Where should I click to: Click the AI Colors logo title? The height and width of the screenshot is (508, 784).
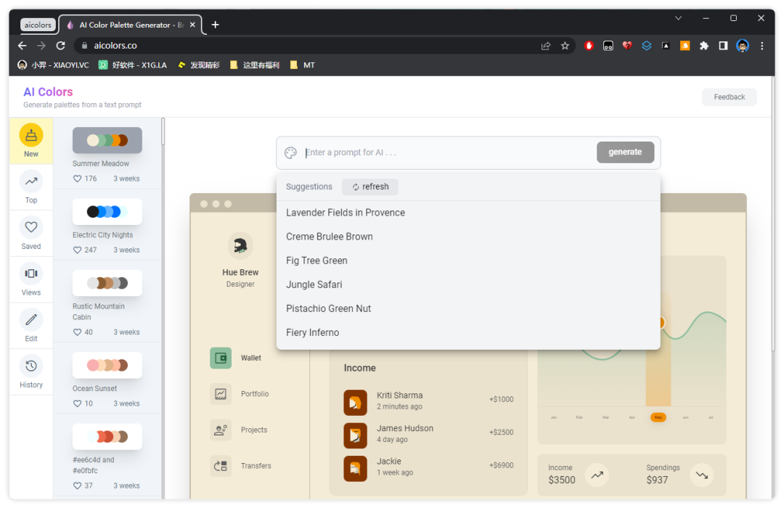[48, 92]
